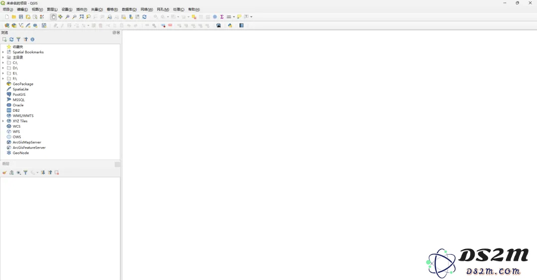Open the Processing Toolbox gear icon
This screenshot has width=537, height=280.
pyautogui.click(x=215, y=17)
